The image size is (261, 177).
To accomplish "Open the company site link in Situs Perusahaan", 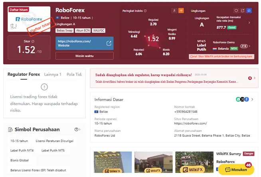I will pos(190,124).
